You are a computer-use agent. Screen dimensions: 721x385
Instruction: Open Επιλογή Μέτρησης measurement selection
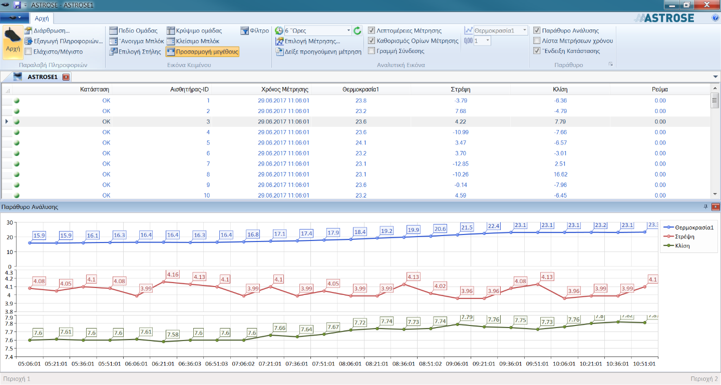click(308, 41)
